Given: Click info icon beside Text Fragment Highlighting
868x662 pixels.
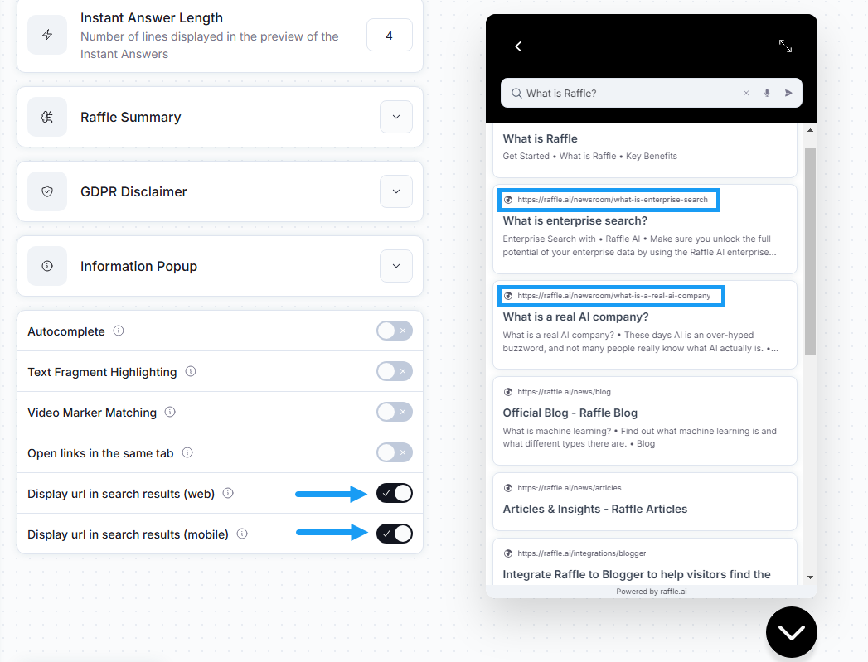Looking at the screenshot, I should pos(191,371).
